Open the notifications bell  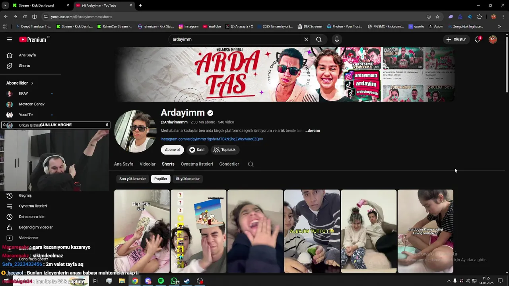[x=478, y=39]
